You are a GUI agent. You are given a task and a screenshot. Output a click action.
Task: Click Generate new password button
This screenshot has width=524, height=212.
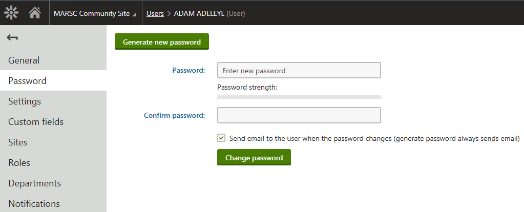click(162, 41)
